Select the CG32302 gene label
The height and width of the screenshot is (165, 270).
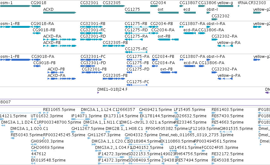point(221,16)
